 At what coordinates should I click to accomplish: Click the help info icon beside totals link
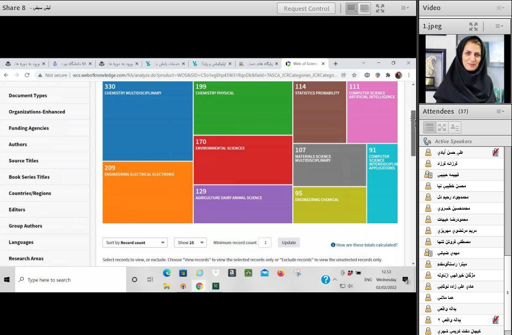click(333, 245)
